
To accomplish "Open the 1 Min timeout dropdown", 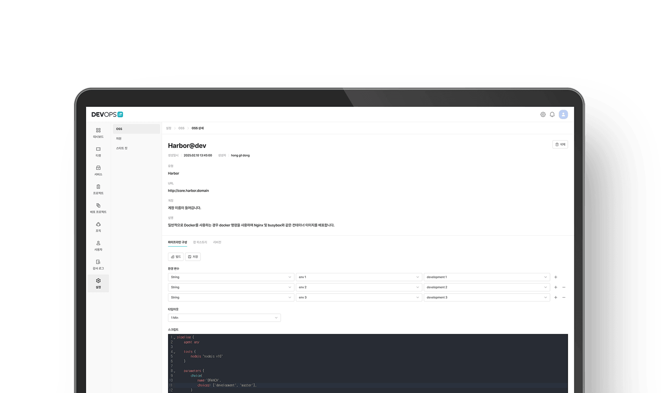I will [x=224, y=318].
